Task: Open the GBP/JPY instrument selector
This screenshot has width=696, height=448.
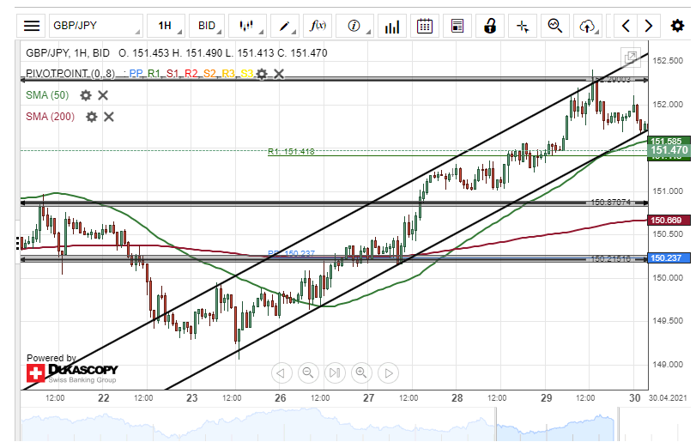Action: 94,26
